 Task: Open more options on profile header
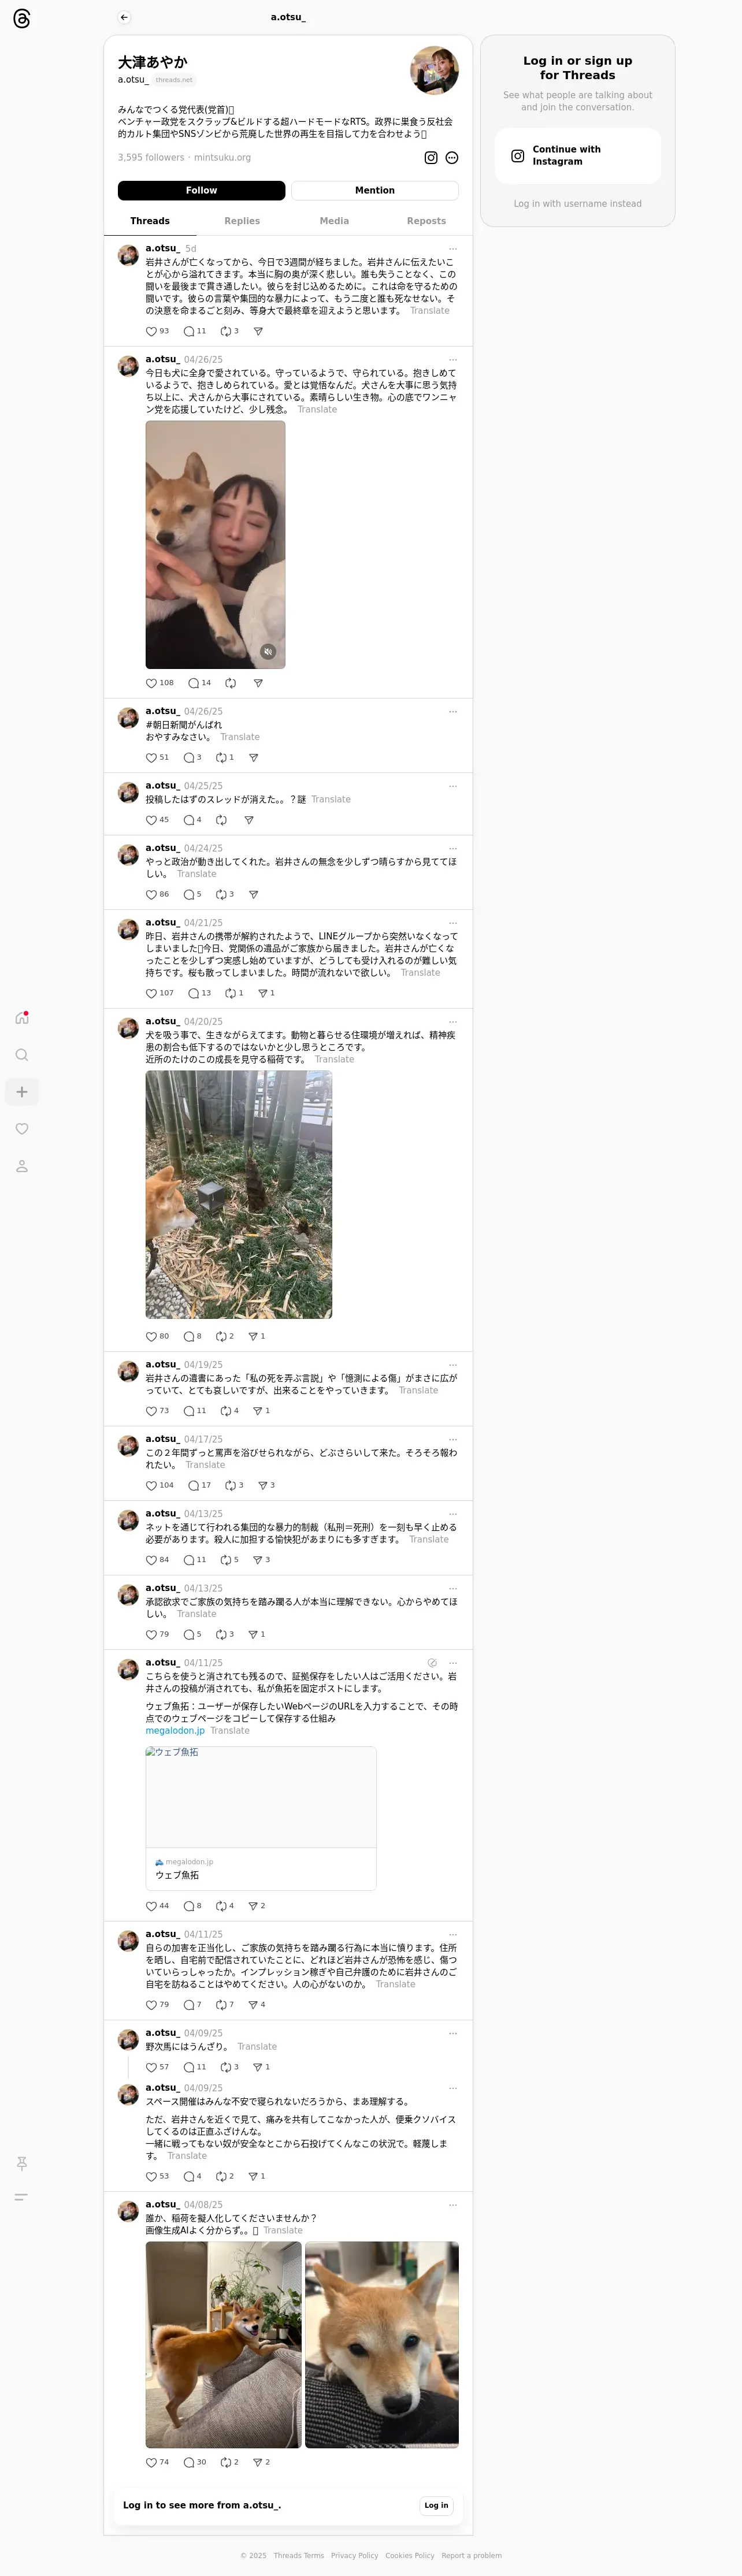[452, 158]
